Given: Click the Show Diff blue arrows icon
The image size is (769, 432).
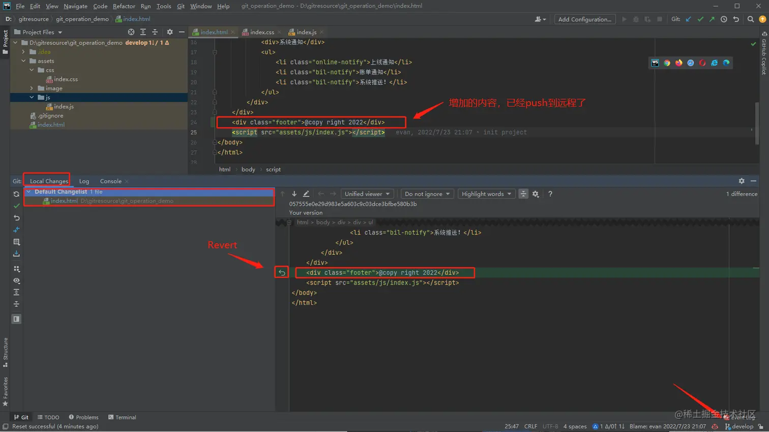Looking at the screenshot, I should click(16, 229).
